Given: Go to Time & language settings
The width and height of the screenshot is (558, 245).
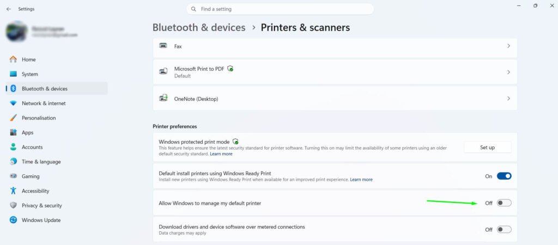Looking at the screenshot, I should tap(57, 162).
